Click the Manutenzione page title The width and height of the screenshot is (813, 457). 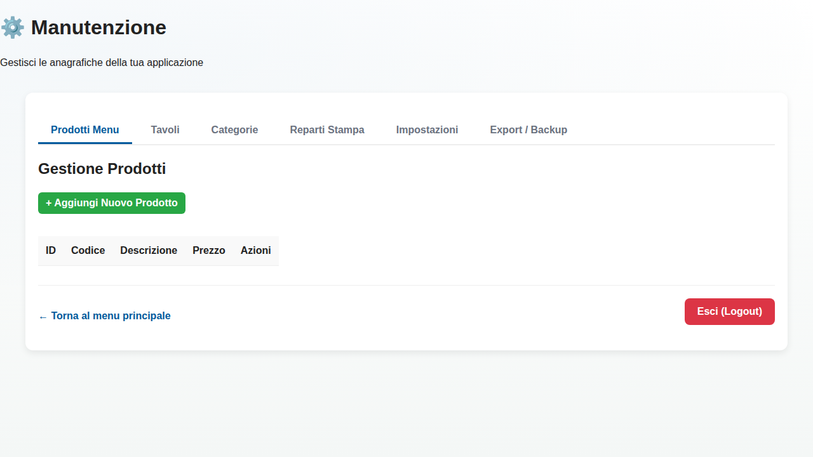tap(98, 28)
